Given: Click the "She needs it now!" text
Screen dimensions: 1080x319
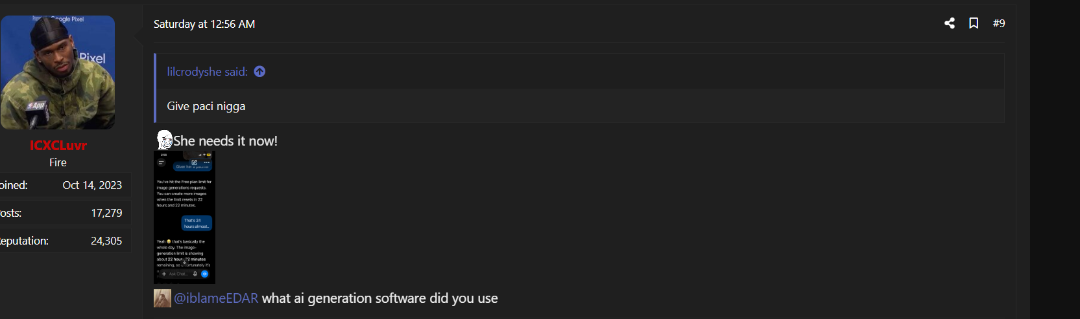Looking at the screenshot, I should point(225,141).
